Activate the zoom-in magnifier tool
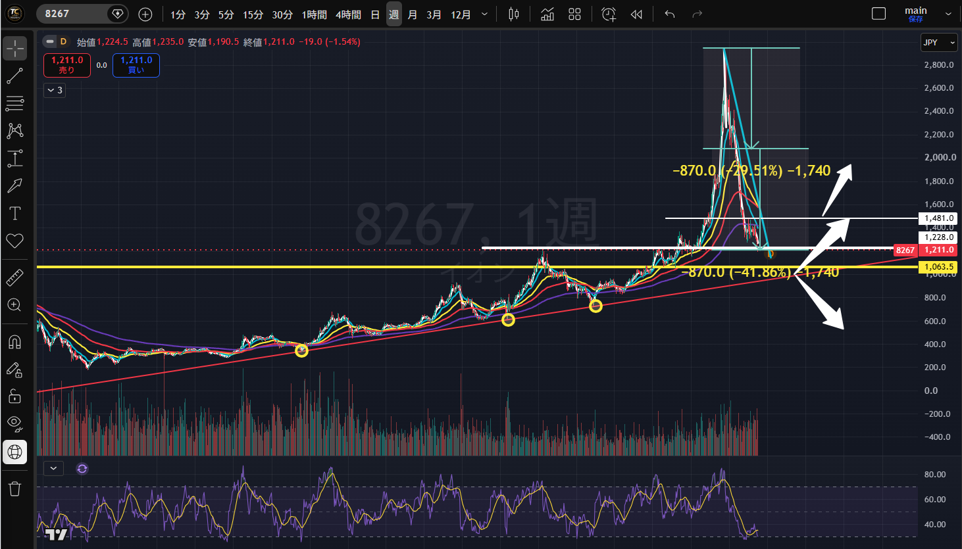962x549 pixels. [14, 305]
